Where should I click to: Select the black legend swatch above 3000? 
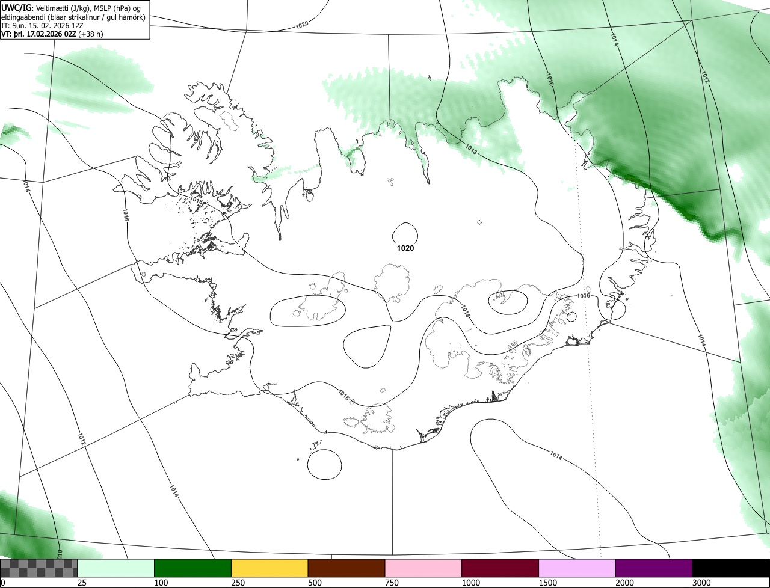(731, 568)
